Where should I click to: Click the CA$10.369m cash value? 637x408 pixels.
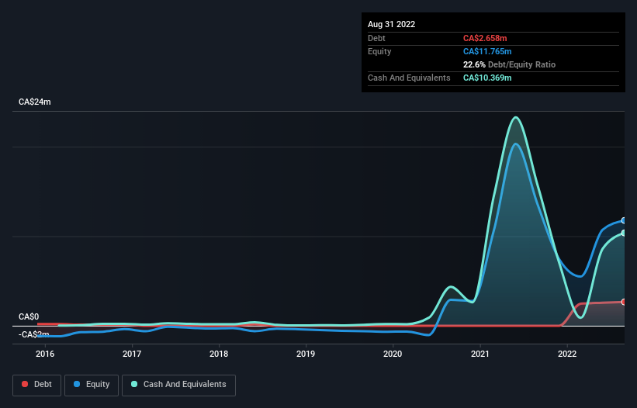coord(487,78)
